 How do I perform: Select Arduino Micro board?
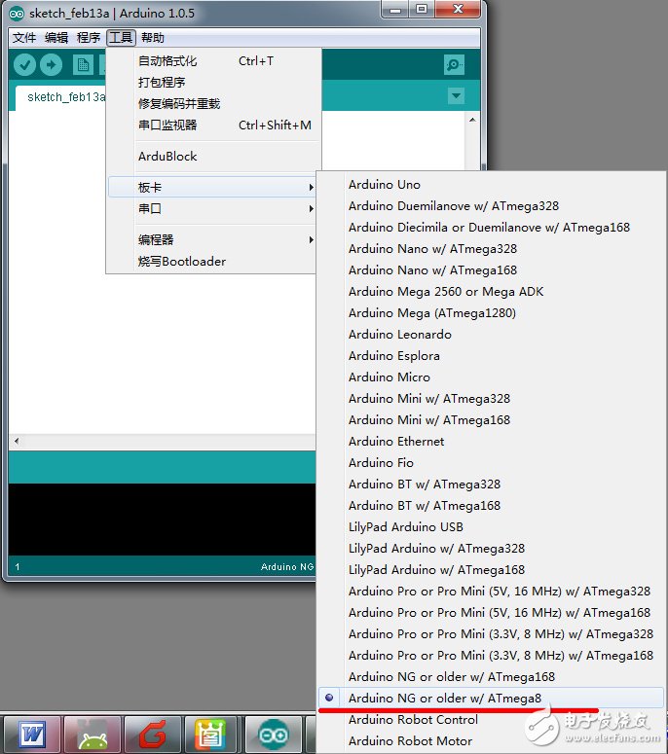click(491, 377)
